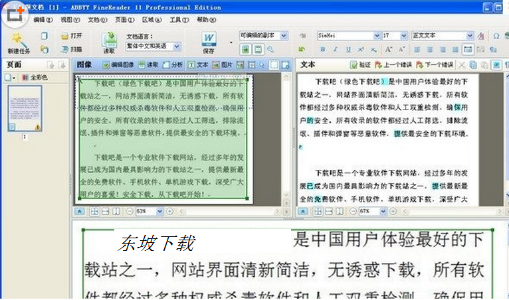Click the 验证 verify button

pos(360,65)
